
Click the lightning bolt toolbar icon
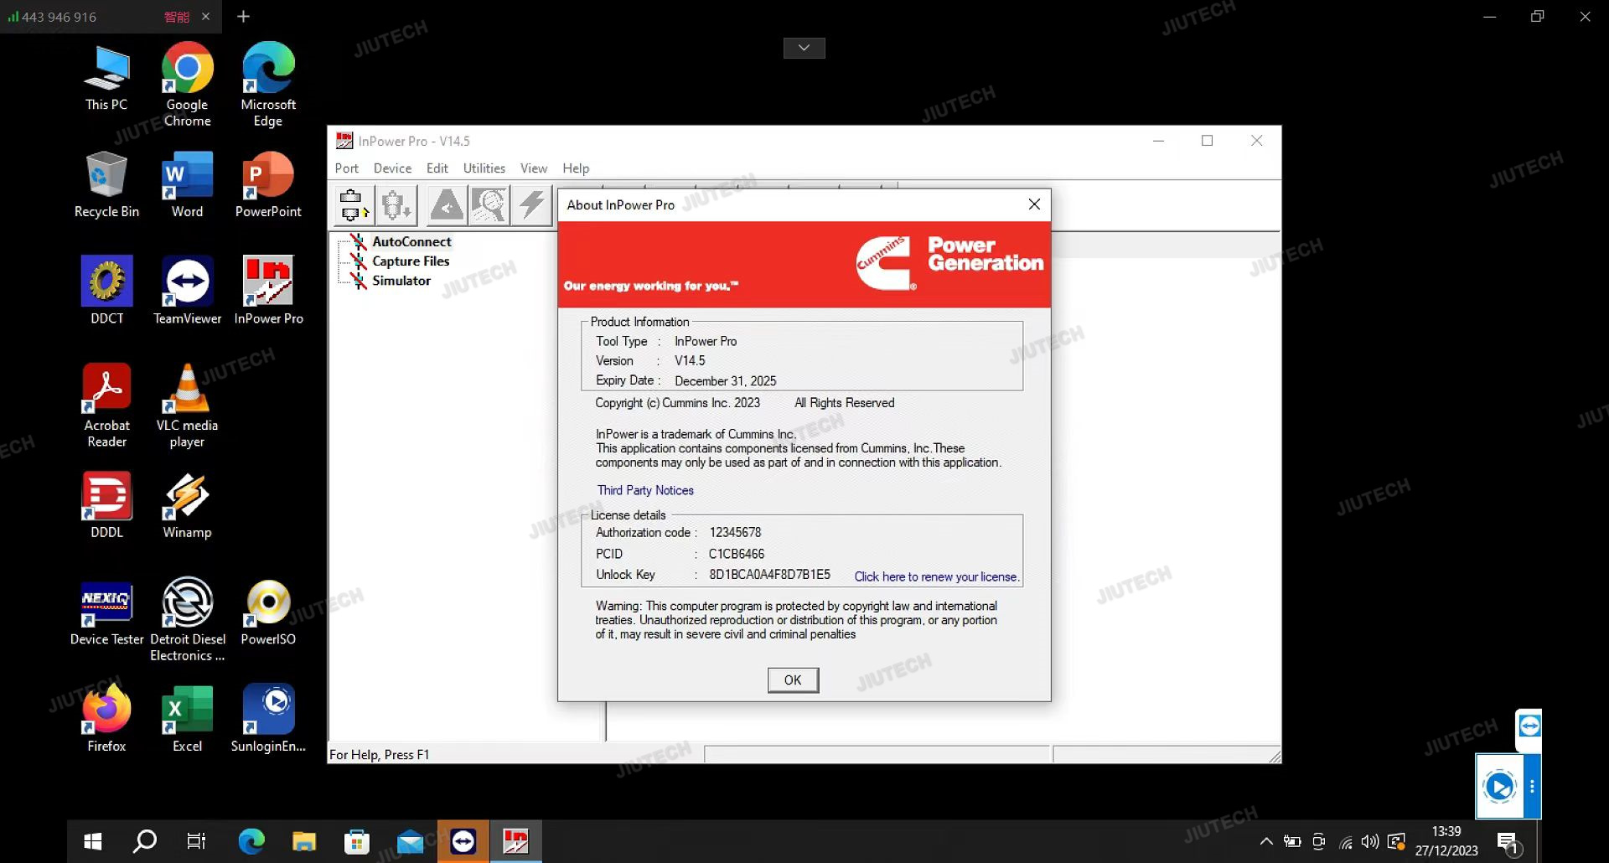coord(531,205)
